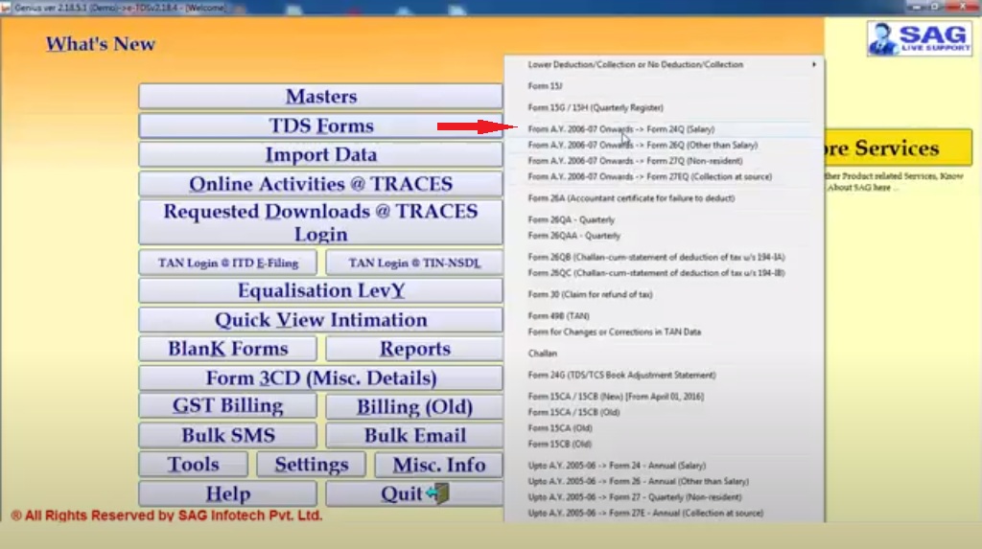This screenshot has width=982, height=549.
Task: Open Online Activities @ TRACES
Action: (320, 184)
